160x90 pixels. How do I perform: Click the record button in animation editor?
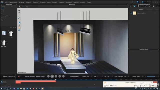(x=19, y=76)
